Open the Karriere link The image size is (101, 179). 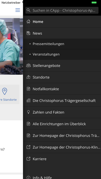point(62,159)
